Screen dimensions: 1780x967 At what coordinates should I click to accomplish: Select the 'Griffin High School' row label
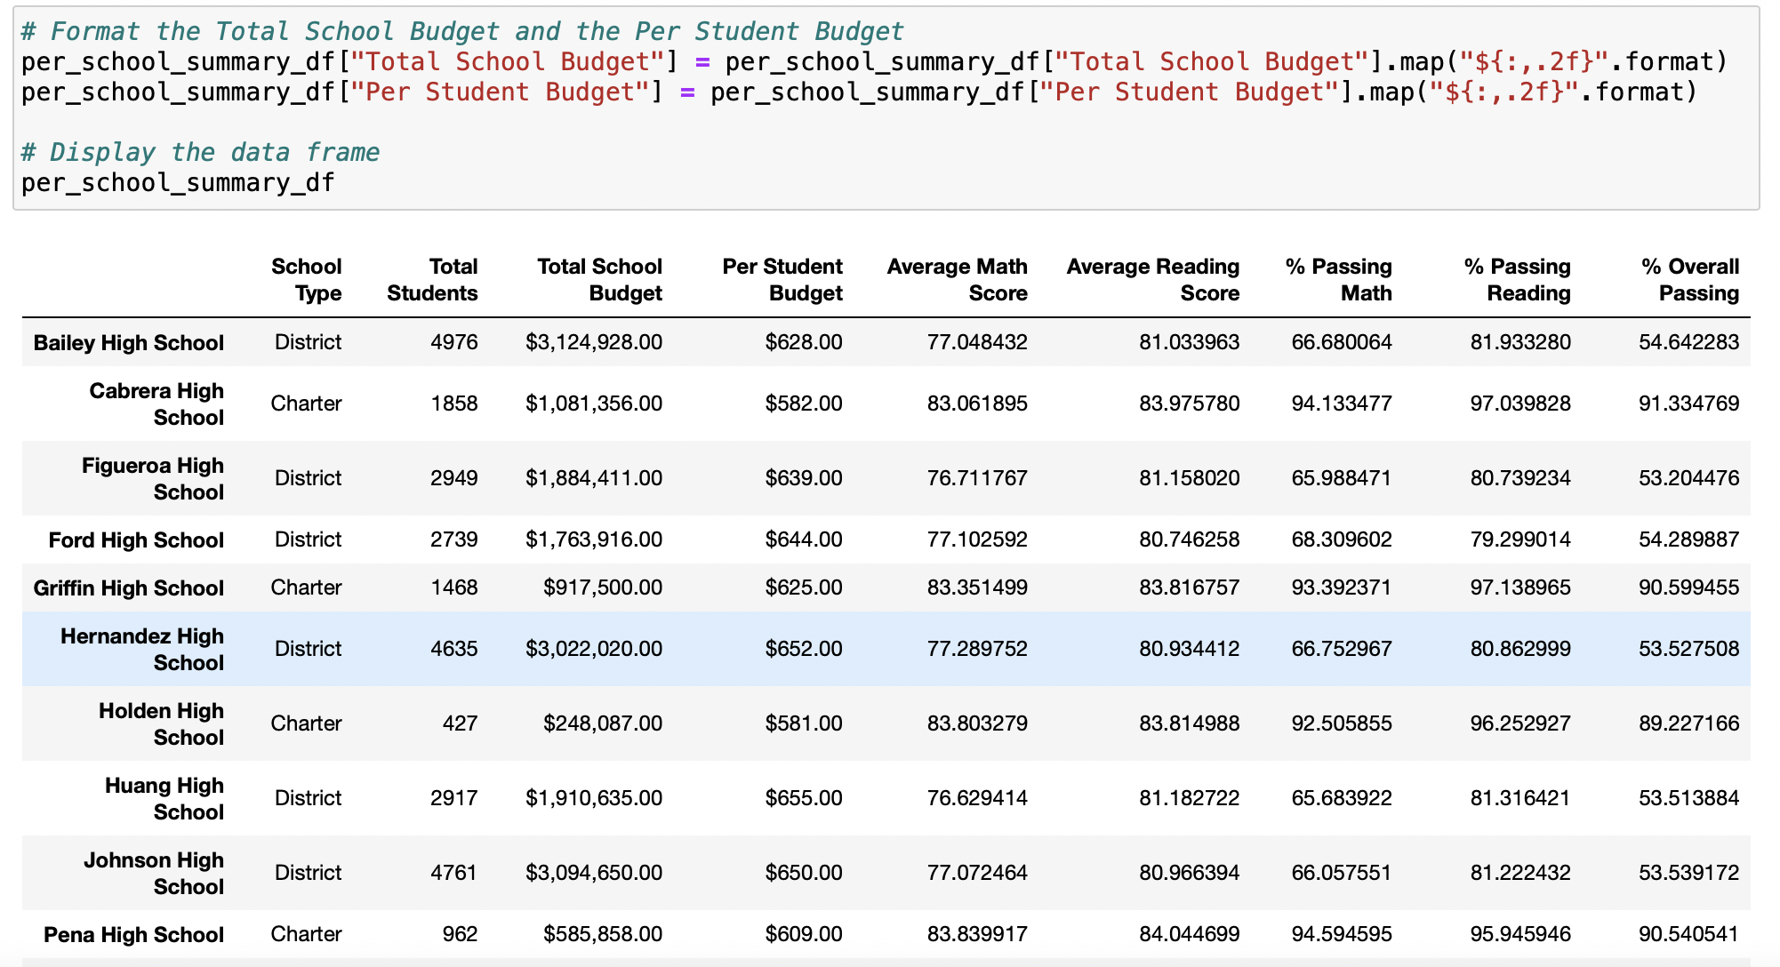tap(128, 588)
